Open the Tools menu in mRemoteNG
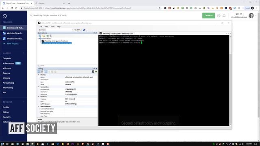 tap(52, 27)
